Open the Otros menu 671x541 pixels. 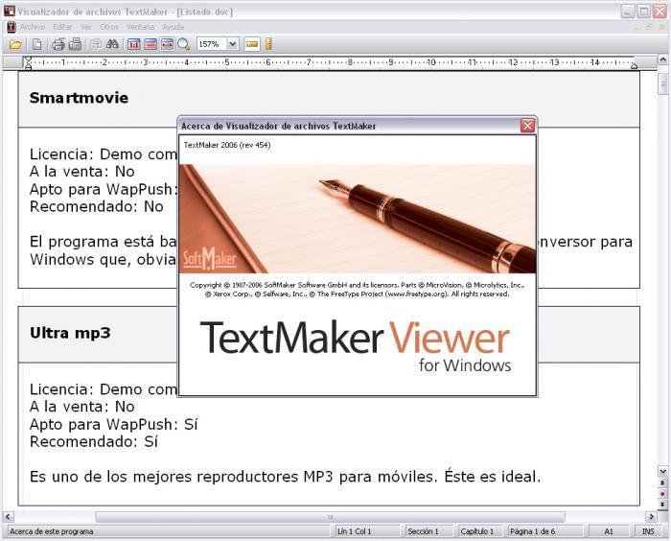[109, 27]
